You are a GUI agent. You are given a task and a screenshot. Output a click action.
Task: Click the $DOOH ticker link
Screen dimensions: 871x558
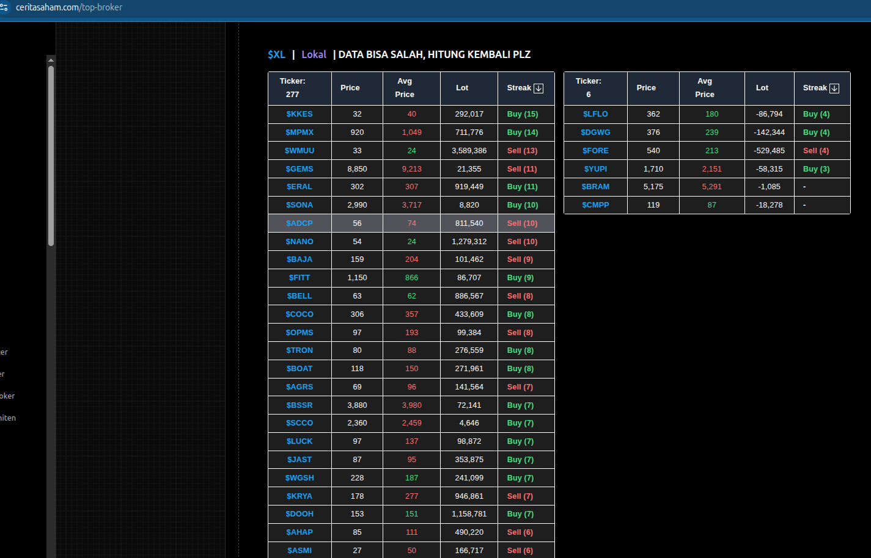(300, 514)
